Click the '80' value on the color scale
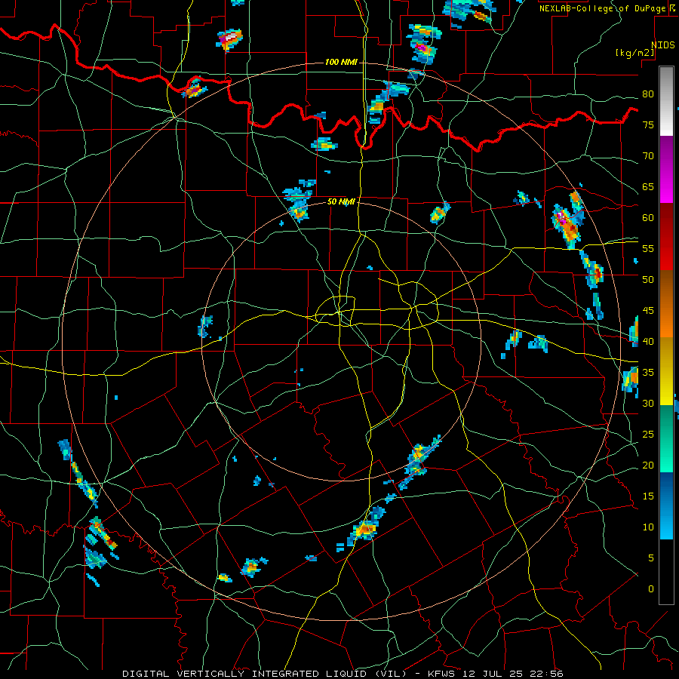679x679 pixels. pos(648,94)
